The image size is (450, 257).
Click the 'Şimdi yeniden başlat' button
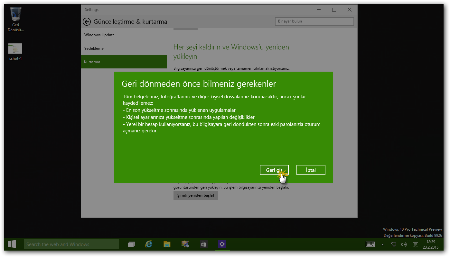(196, 195)
